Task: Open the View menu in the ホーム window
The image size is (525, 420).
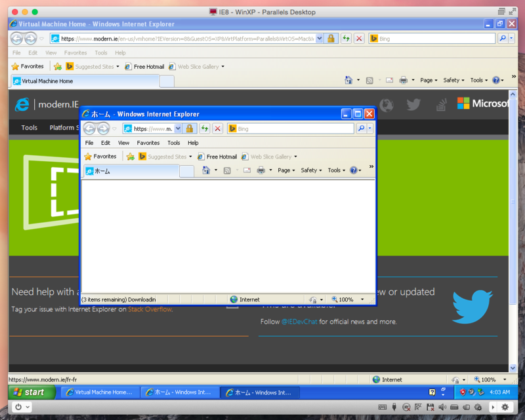Action: pyautogui.click(x=123, y=142)
